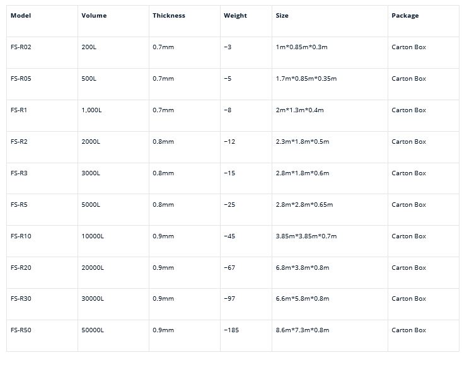462x365 pixels.
Task: Click the 2.8m*2.8m*0.65m size cell
Action: click(x=304, y=205)
